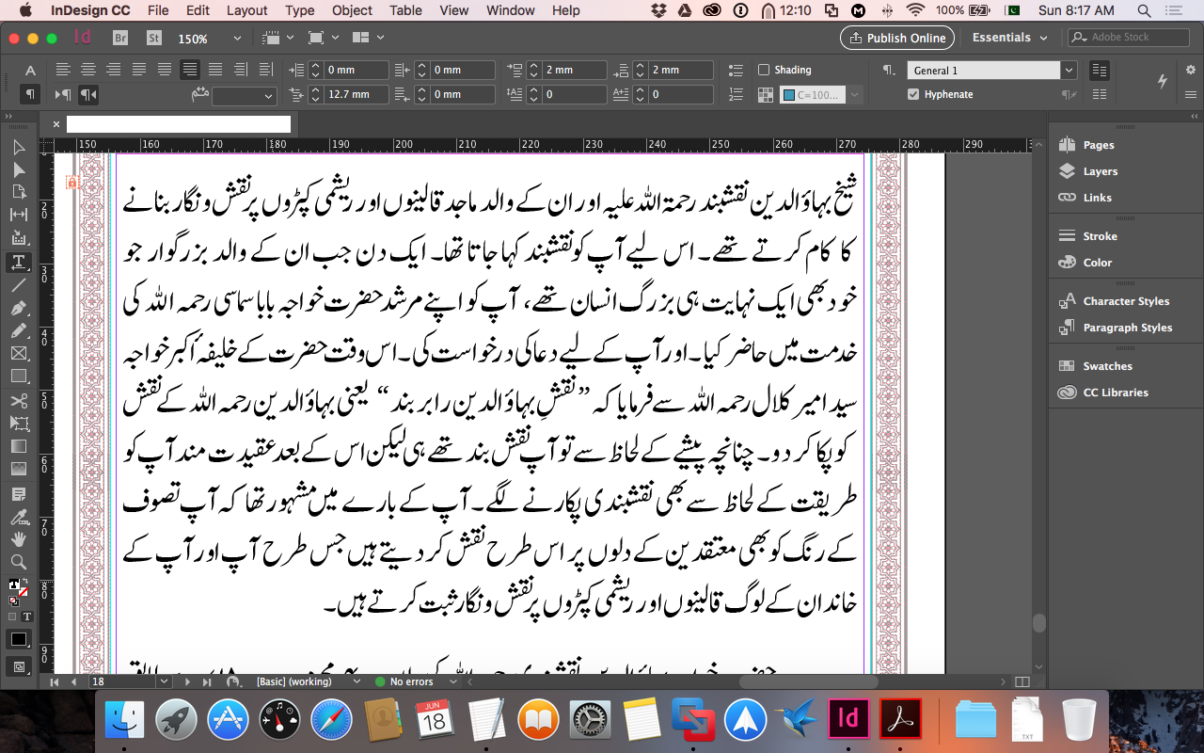Open the Essentials workspace switcher

[1010, 38]
